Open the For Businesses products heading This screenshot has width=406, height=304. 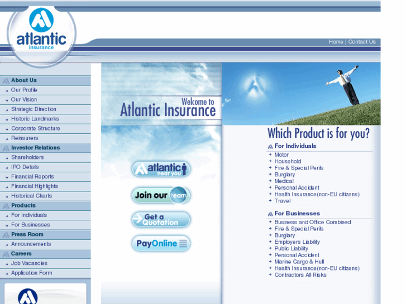tap(297, 214)
